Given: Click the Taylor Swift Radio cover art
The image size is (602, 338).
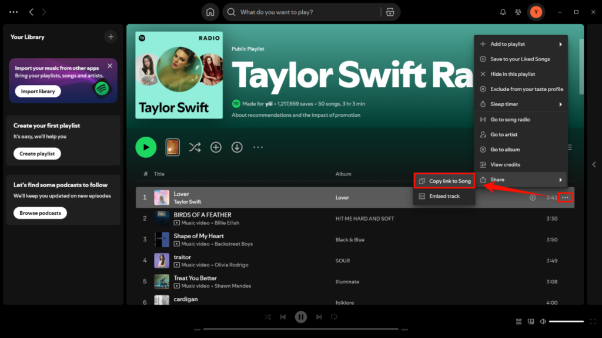Looking at the screenshot, I should (x=179, y=75).
